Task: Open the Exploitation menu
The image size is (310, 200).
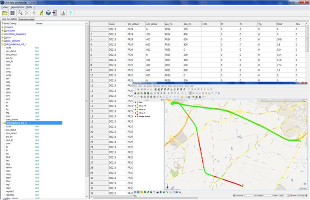Action: (17, 7)
